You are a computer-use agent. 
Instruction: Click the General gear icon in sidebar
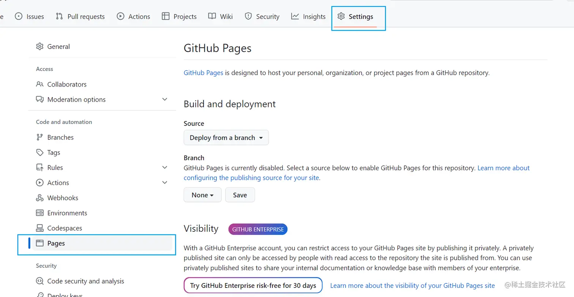(x=39, y=46)
